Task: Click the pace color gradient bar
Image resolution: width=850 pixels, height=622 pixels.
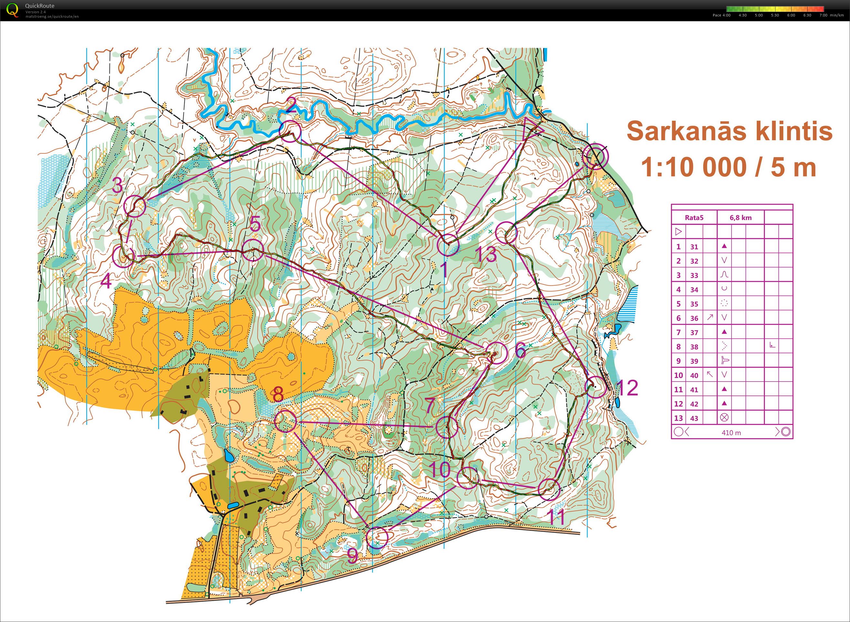Action: [x=775, y=9]
